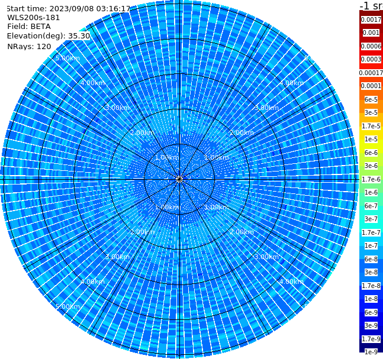Select the 'WLS200s-181' instrument label
383x359 pixels.
click(34, 18)
